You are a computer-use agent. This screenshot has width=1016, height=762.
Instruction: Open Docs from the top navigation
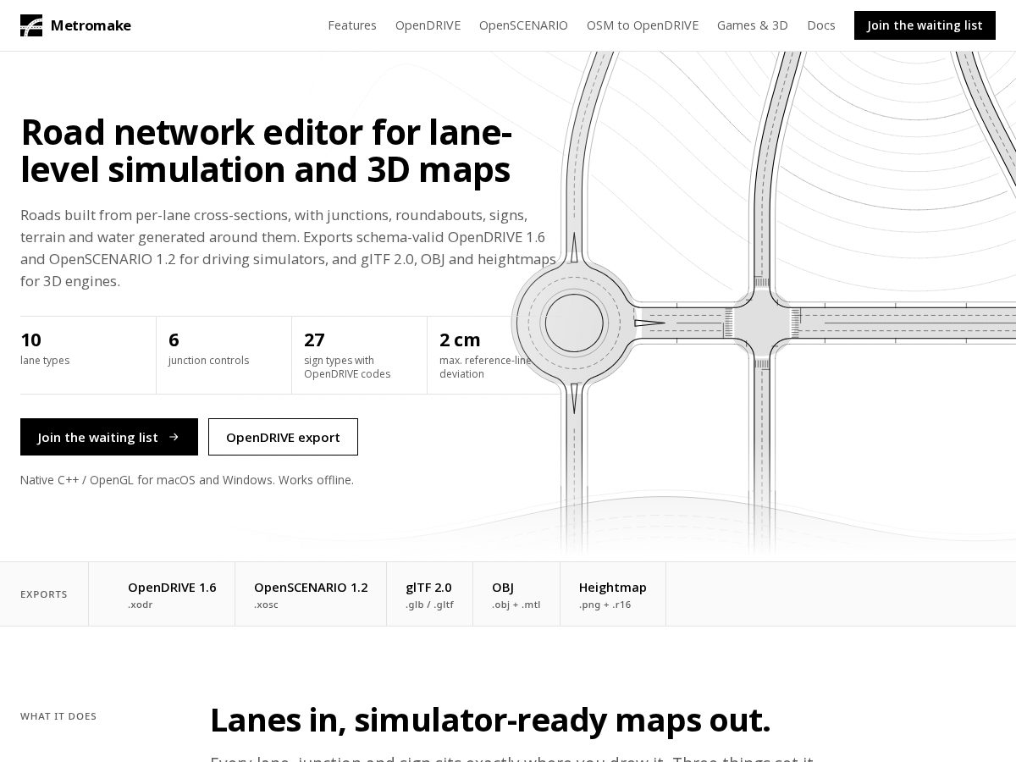point(821,25)
